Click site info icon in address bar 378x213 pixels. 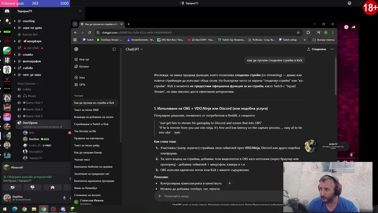98,33
